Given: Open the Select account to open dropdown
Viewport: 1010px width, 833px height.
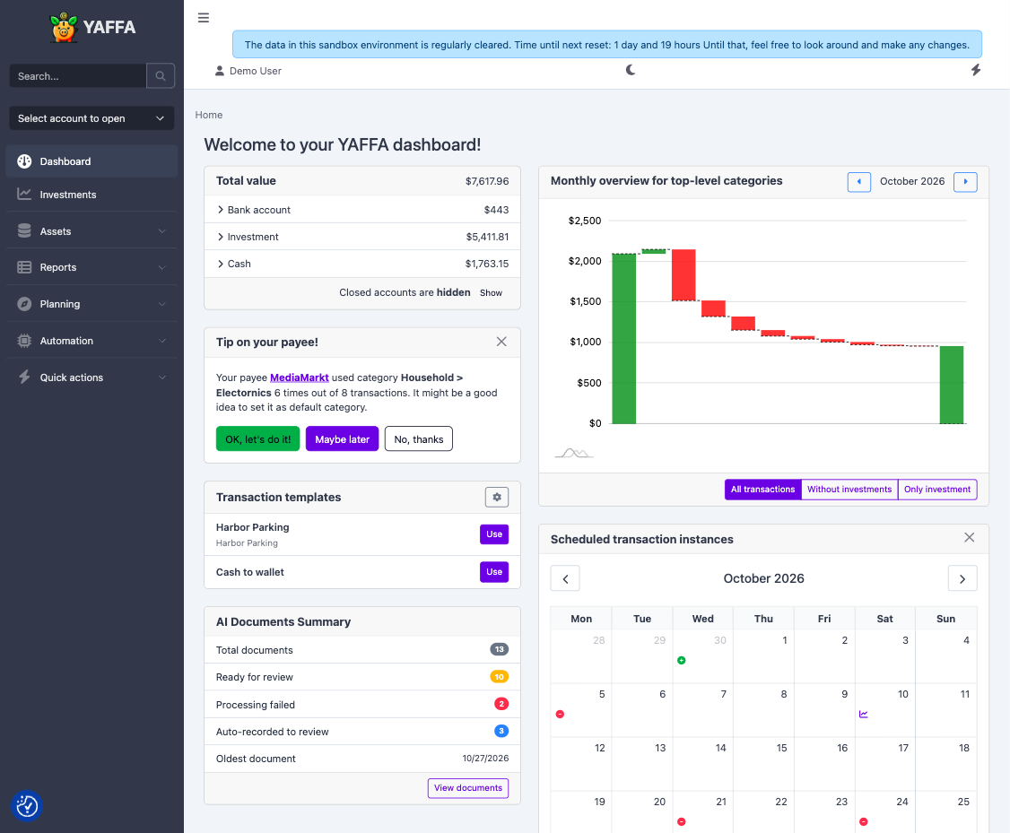Looking at the screenshot, I should click(x=91, y=118).
